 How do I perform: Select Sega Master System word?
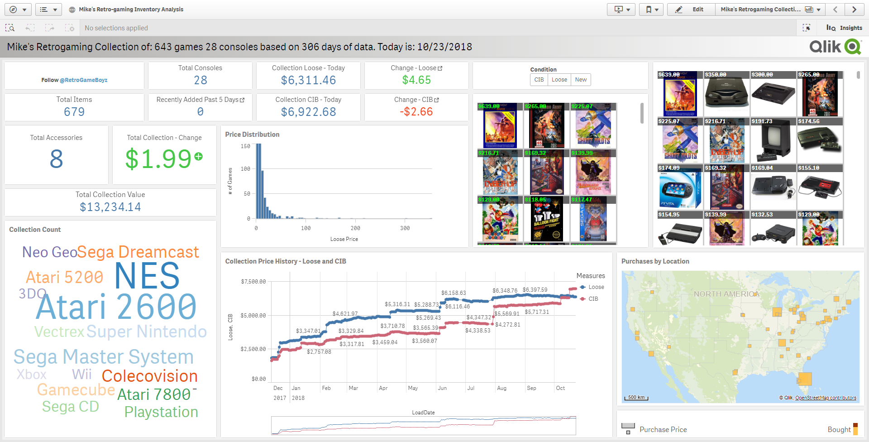104,357
